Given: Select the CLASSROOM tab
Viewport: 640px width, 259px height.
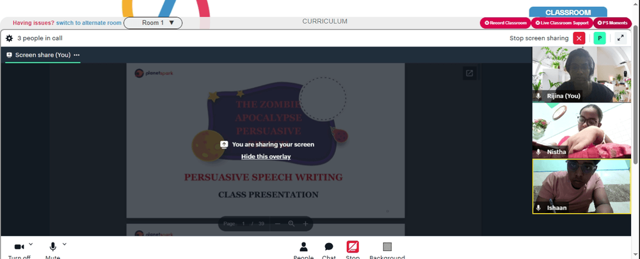Looking at the screenshot, I should 568,13.
